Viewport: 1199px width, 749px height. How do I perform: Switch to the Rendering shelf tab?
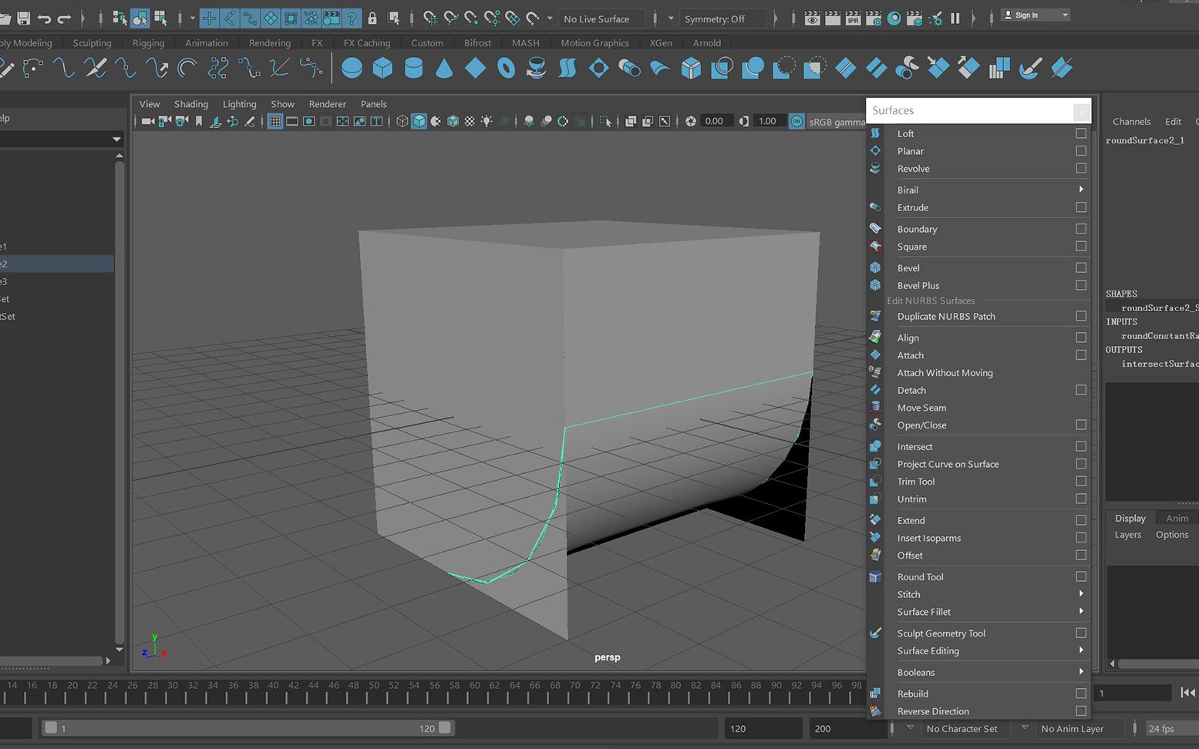(x=269, y=43)
